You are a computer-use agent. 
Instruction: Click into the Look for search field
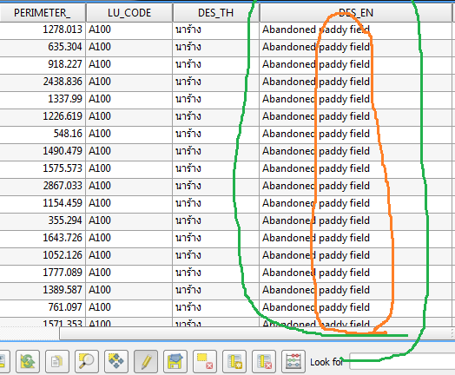pos(402,361)
